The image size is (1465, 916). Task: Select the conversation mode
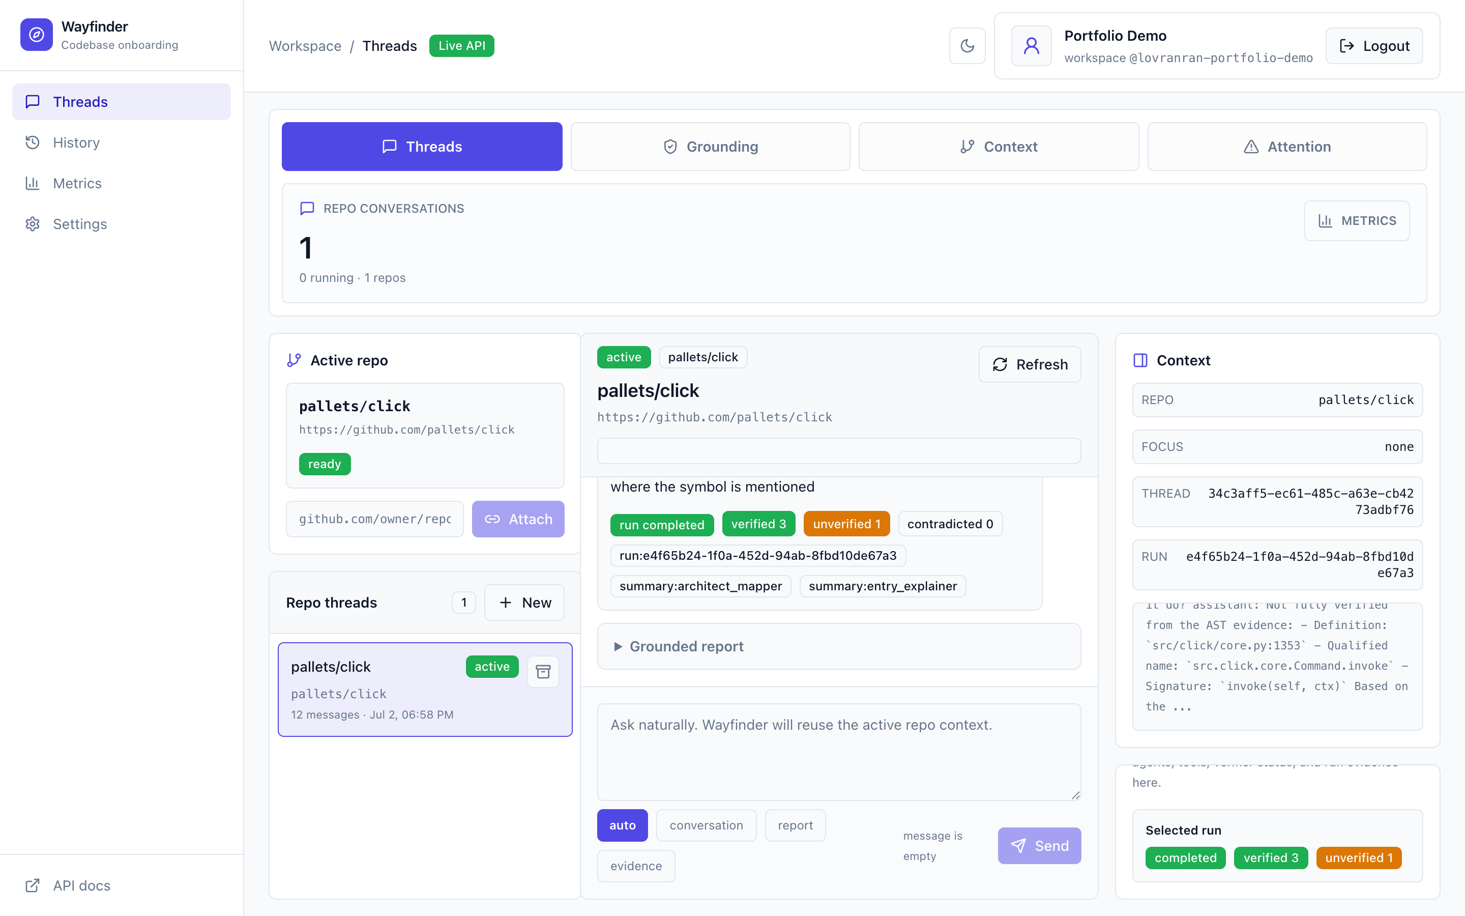click(706, 825)
